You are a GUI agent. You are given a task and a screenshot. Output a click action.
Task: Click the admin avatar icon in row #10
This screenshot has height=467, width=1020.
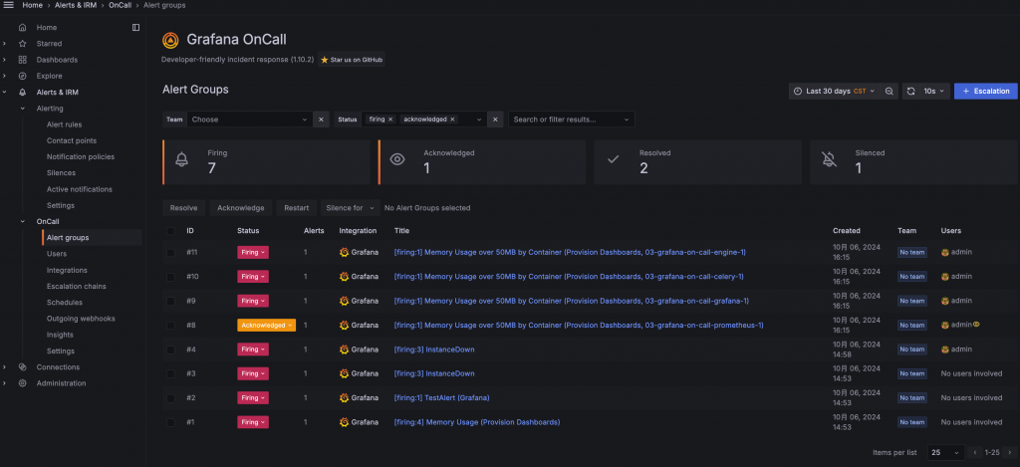[x=945, y=277]
